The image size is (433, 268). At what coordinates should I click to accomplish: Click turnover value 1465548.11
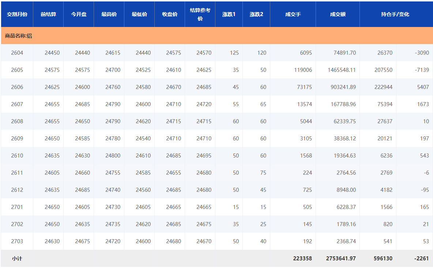click(x=342, y=70)
